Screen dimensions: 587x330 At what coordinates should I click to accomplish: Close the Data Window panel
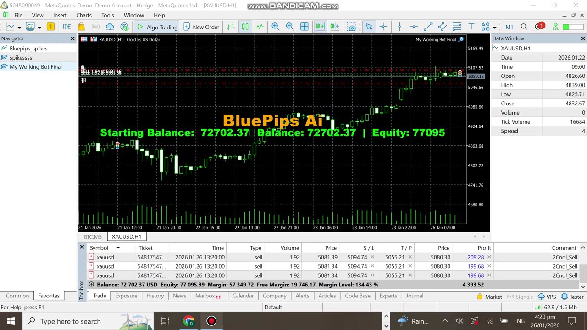583,38
